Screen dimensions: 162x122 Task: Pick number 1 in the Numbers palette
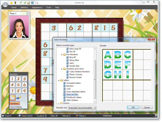[x=12, y=79]
